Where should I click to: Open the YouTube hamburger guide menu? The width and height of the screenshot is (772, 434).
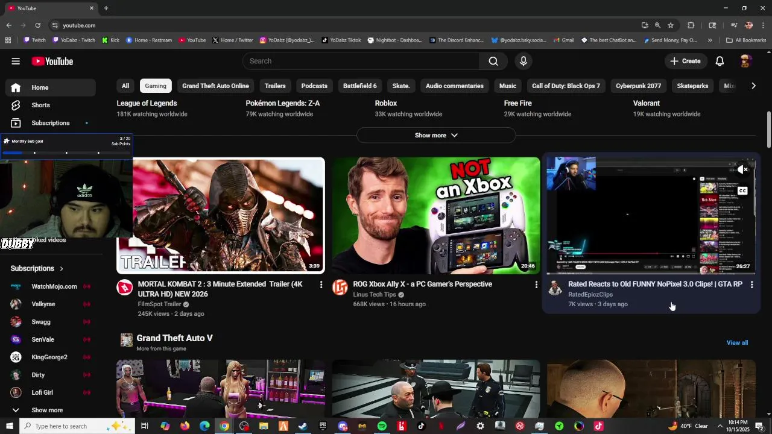16,61
